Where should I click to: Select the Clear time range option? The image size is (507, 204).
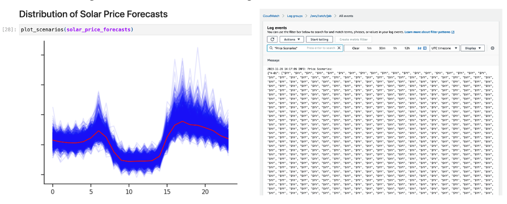(356, 48)
